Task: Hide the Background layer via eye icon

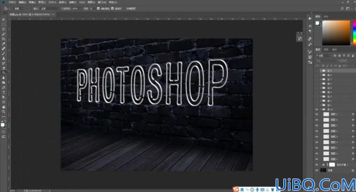Action: (x=317, y=170)
